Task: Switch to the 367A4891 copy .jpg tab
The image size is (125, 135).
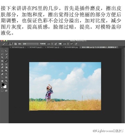Action: coord(71,47)
